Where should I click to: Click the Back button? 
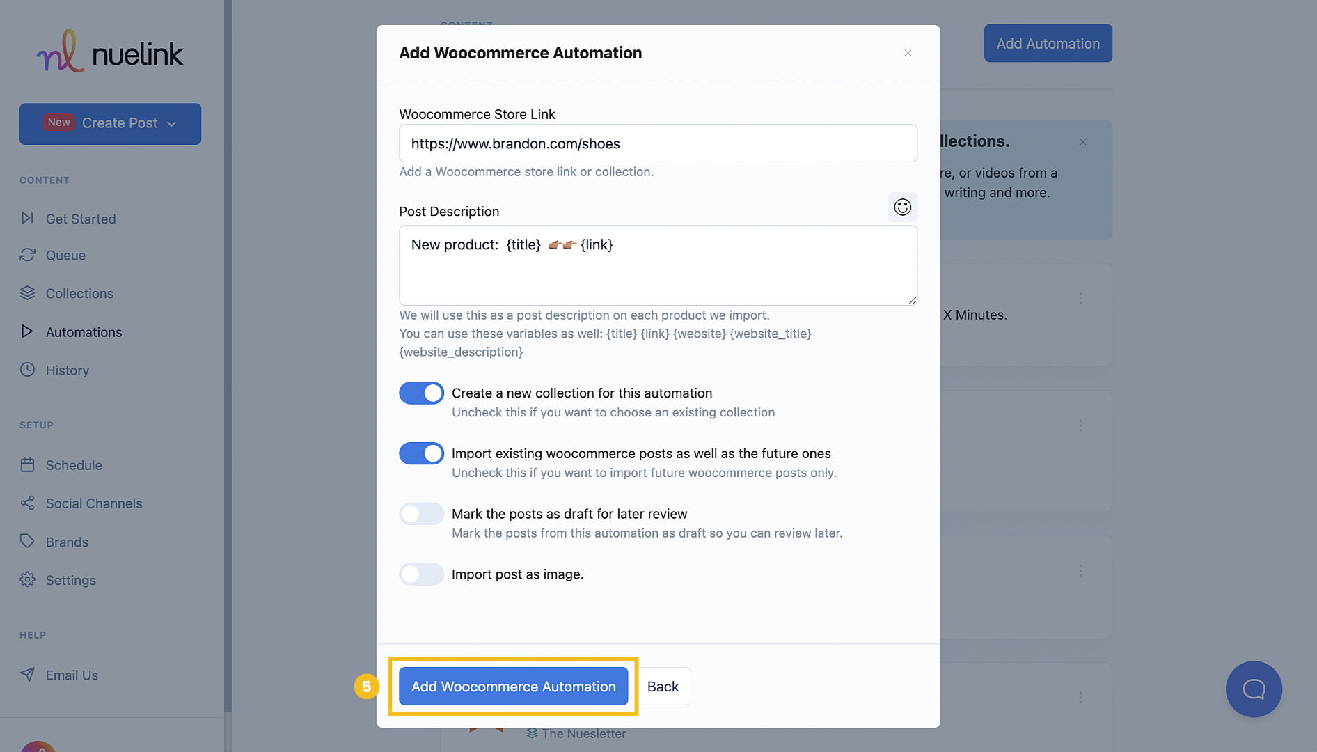pos(663,687)
